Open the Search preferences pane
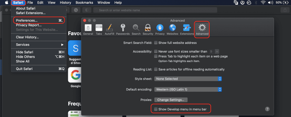Viewport: 291px width, 117px height. coord(136,30)
